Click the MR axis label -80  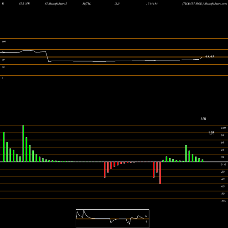click(223, 194)
